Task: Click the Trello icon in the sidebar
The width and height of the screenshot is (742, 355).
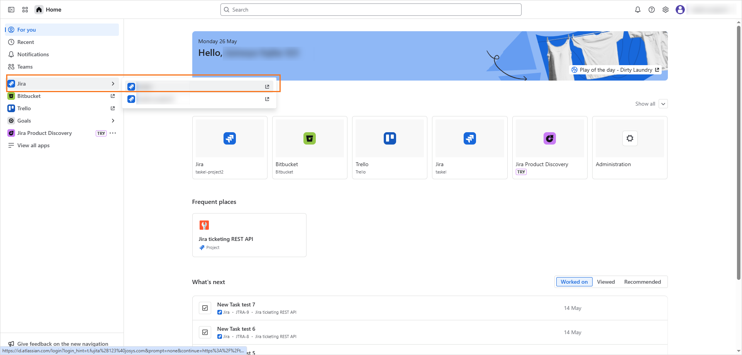Action: [x=11, y=108]
